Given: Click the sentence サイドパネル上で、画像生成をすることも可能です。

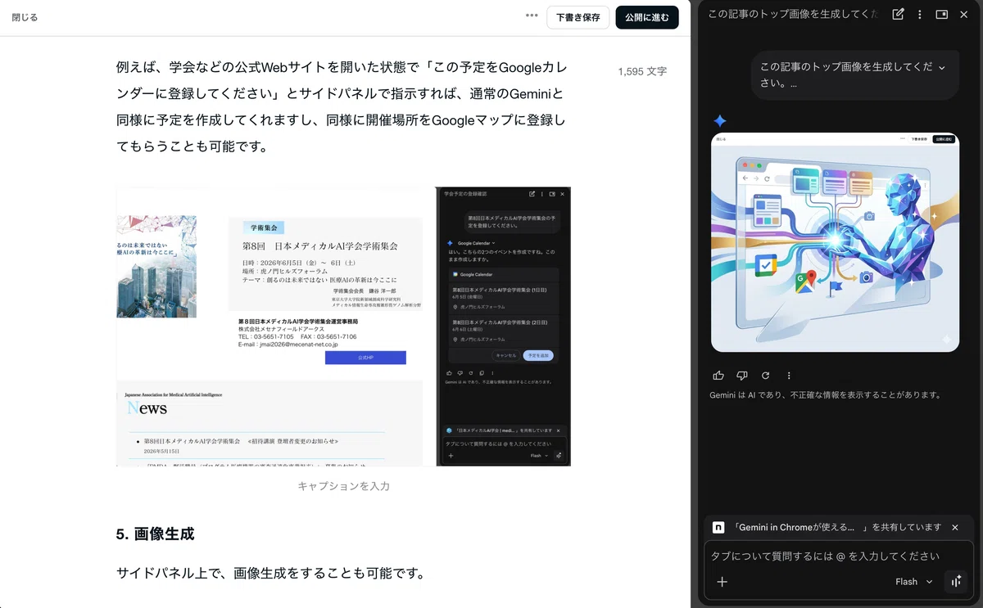Looking at the screenshot, I should point(270,573).
